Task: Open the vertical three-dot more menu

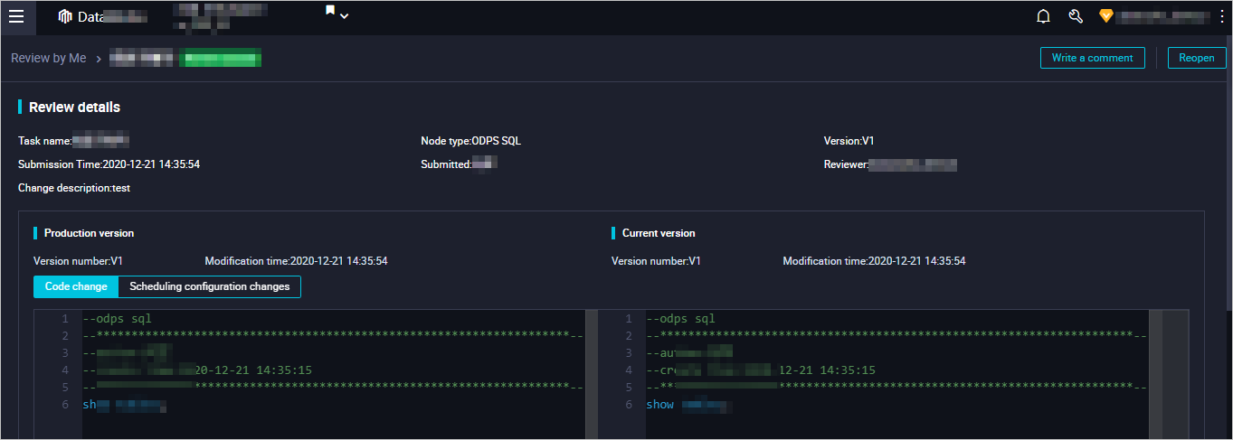Action: (1222, 16)
